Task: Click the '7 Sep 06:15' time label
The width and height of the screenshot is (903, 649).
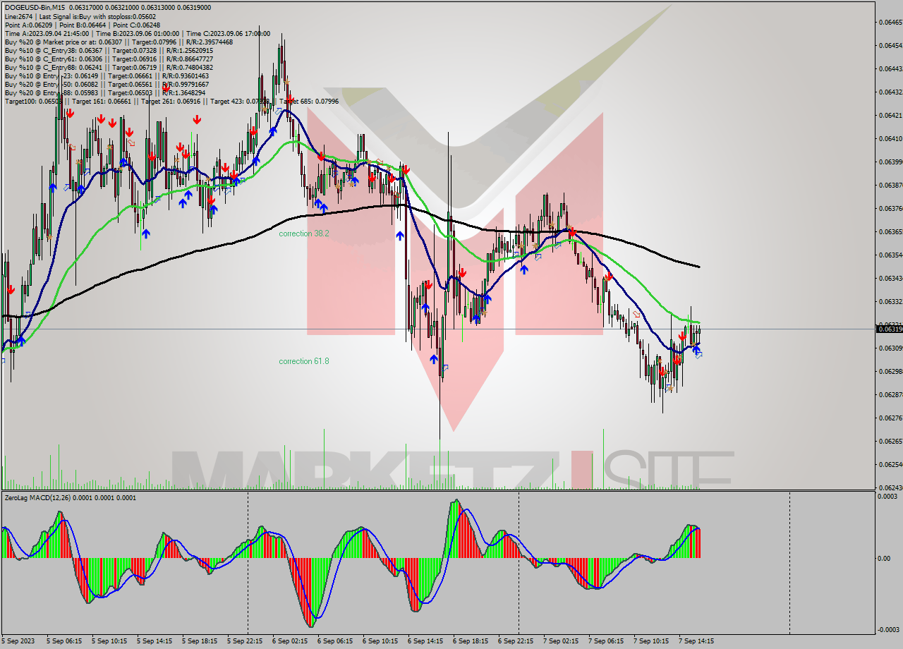Action: 606,641
